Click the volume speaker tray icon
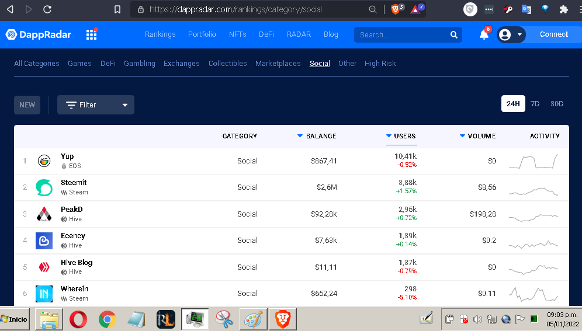The height and width of the screenshot is (331, 582). 478,319
